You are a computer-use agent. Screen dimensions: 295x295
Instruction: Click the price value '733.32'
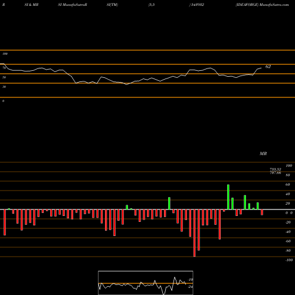[x=276, y=169]
